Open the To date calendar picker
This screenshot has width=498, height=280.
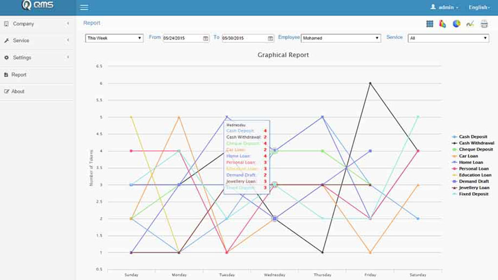coord(270,39)
